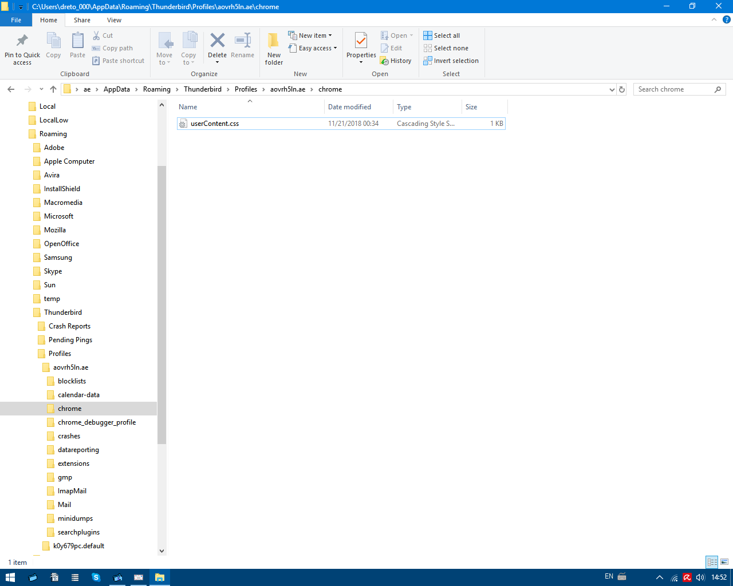Screen dimensions: 733x586
Task: Switch to the View ribbon tab
Action: click(x=114, y=20)
